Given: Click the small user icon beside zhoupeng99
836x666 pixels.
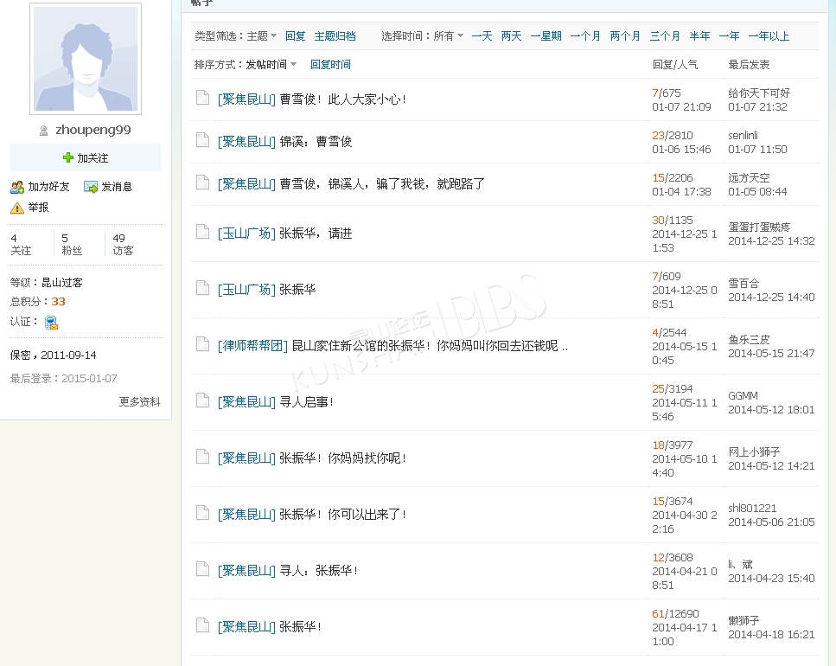Looking at the screenshot, I should pos(43,131).
